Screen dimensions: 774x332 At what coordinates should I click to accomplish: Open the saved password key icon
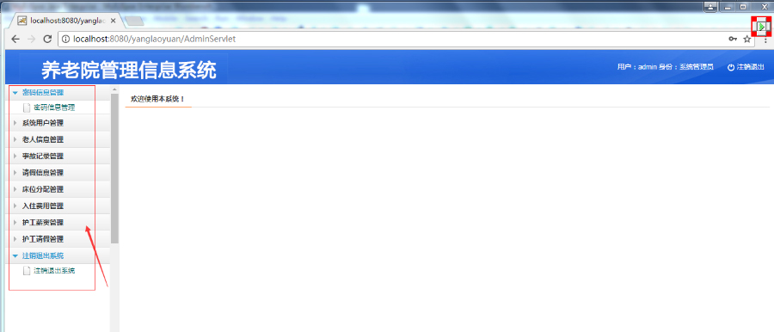point(733,39)
